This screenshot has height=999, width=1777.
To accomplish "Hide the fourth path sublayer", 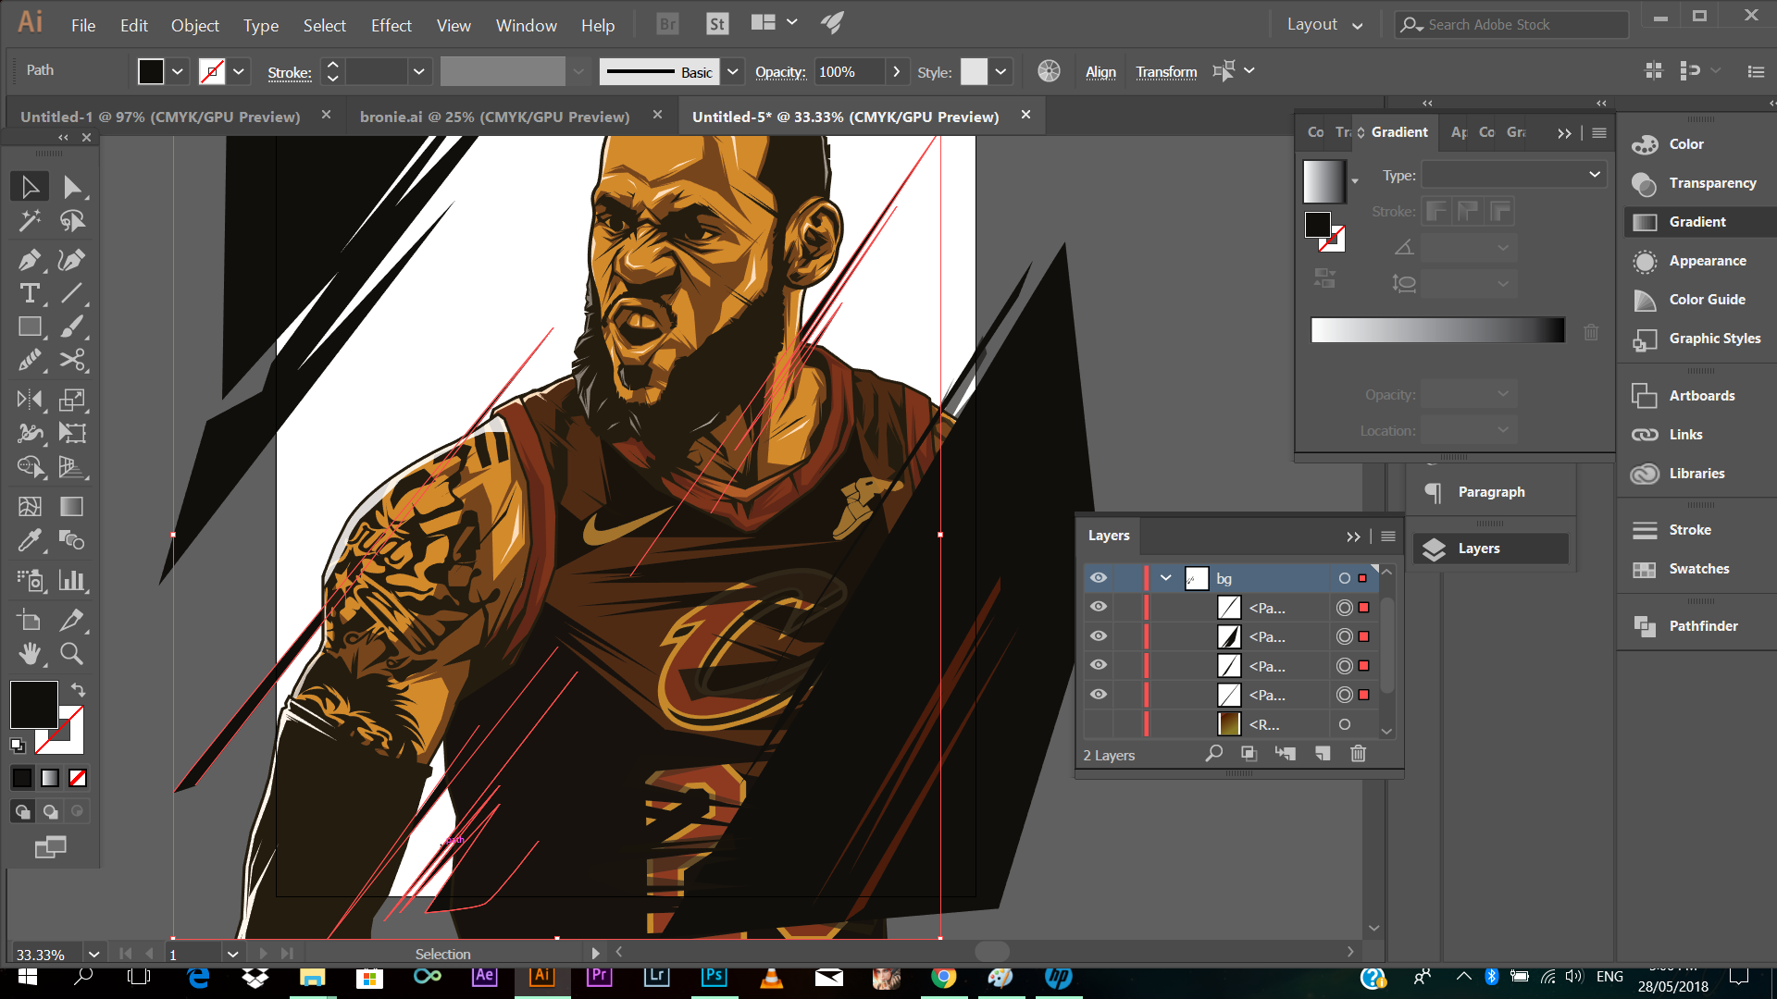I will 1099,695.
